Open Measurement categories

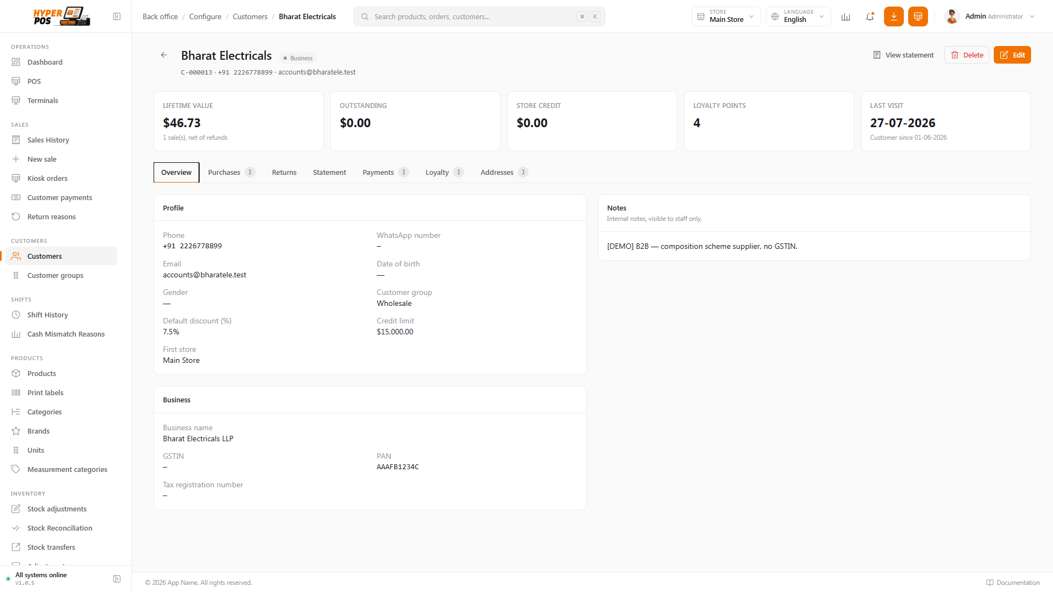[x=61, y=469]
